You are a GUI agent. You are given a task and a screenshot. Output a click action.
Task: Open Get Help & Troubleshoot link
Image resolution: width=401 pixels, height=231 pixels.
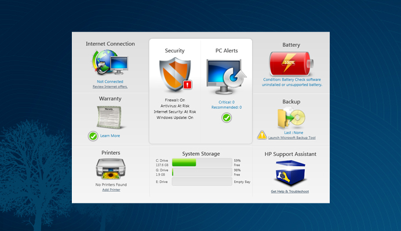tap(291, 191)
